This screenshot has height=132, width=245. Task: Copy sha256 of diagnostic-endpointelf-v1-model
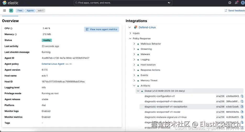tap(242, 112)
